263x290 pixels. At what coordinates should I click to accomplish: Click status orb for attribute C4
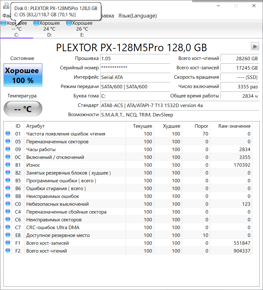click(8, 211)
